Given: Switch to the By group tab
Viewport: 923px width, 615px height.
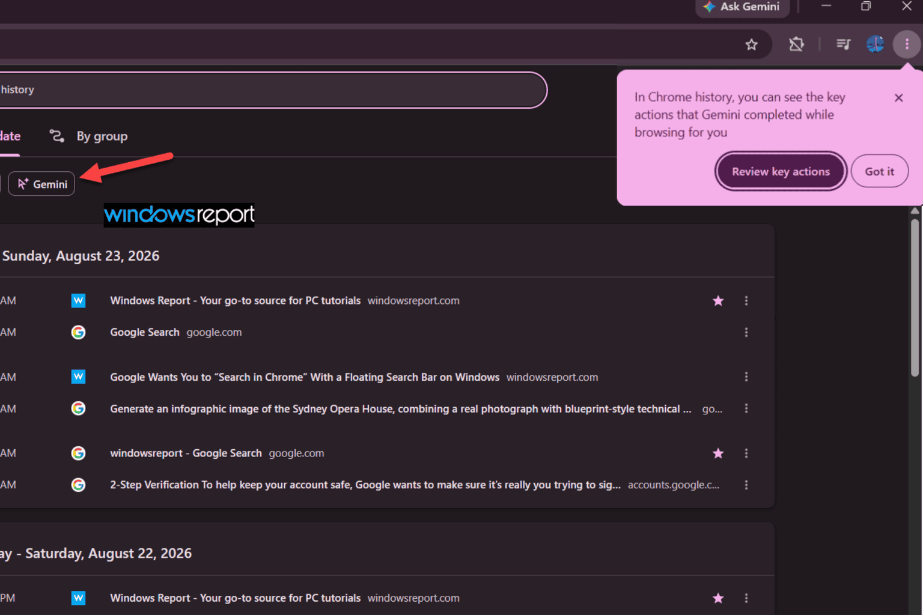Looking at the screenshot, I should click(89, 136).
